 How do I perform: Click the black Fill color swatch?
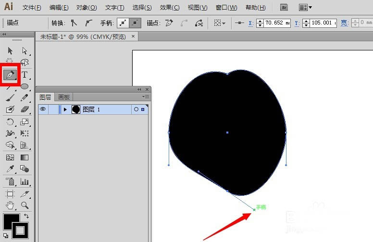(10, 219)
